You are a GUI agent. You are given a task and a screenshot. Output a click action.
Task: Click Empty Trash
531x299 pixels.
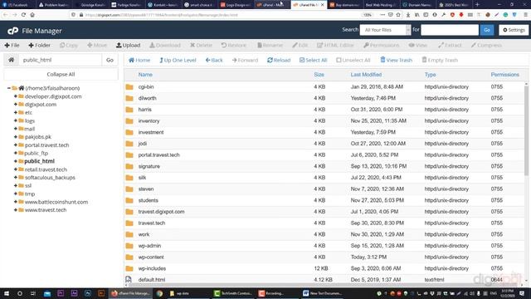click(440, 60)
